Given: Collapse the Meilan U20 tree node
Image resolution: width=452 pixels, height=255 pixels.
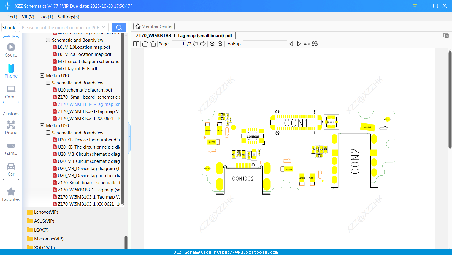Looking at the screenshot, I should coord(42,125).
